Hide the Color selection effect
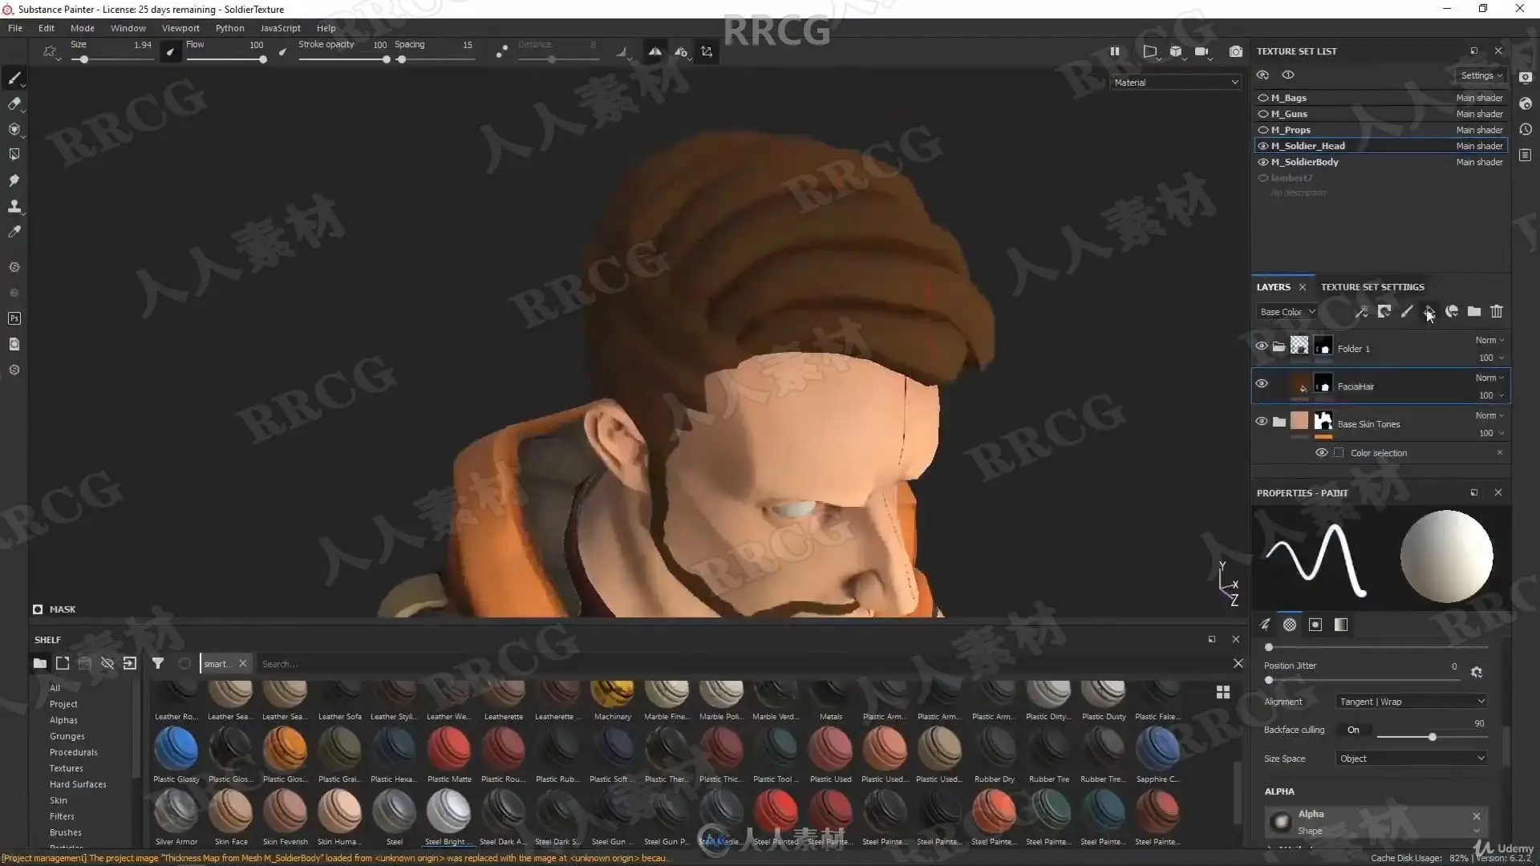 coord(1321,453)
